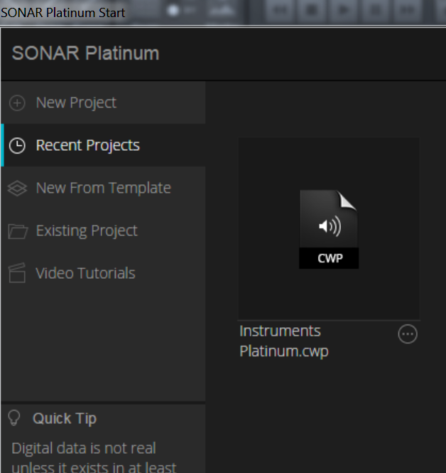Click the SONAR Platinum header title
This screenshot has height=473, width=446.
pyautogui.click(x=85, y=53)
